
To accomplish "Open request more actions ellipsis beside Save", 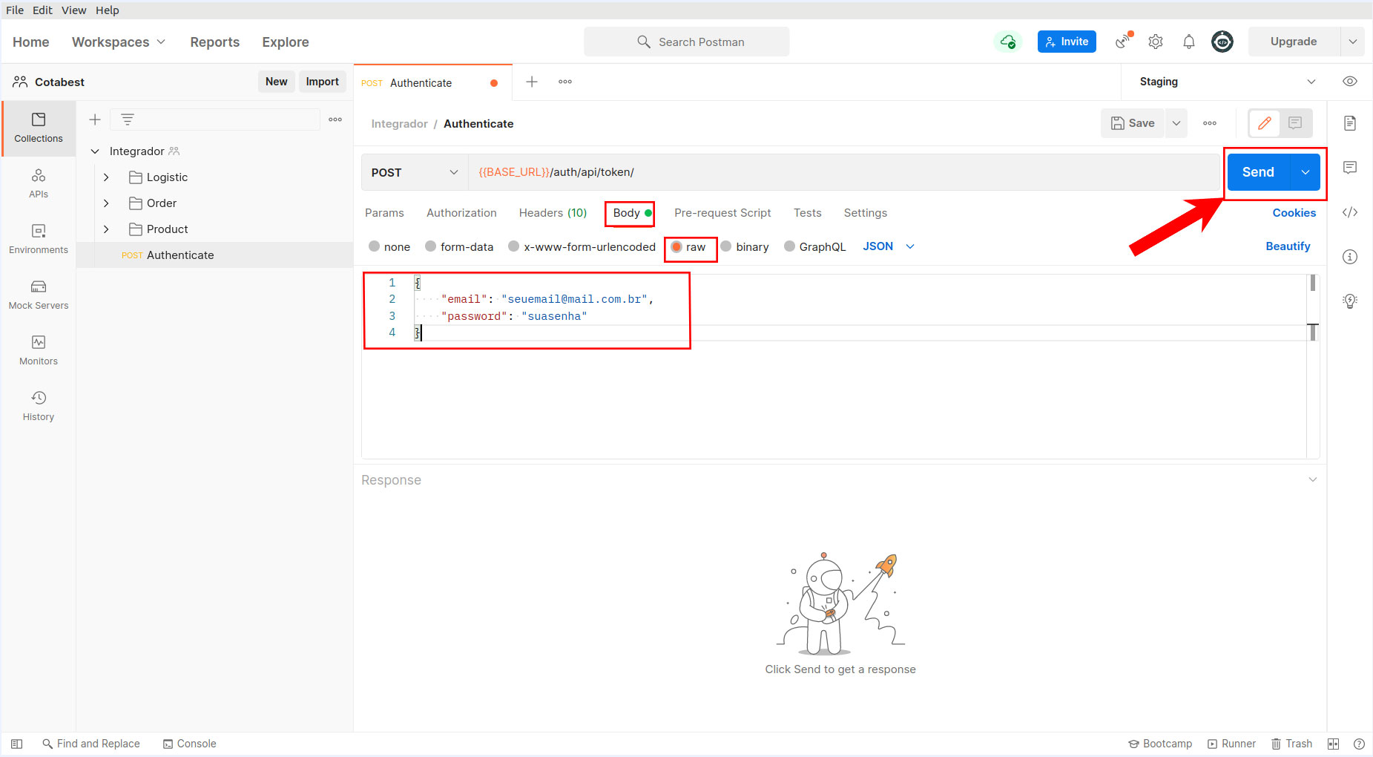I will pyautogui.click(x=1210, y=123).
